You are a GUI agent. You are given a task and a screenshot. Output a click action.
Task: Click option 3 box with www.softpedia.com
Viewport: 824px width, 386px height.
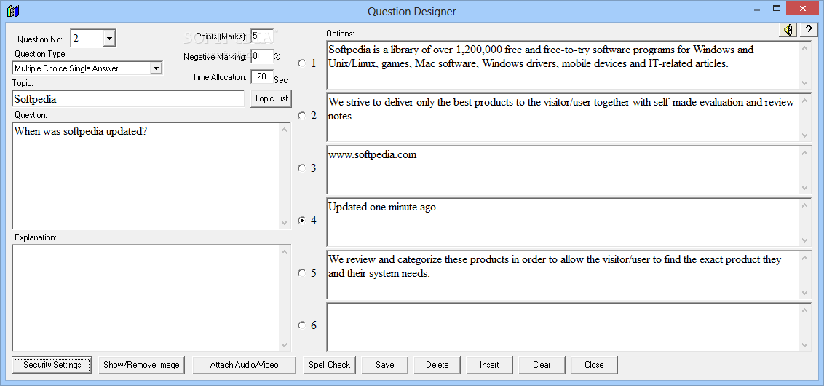(x=563, y=170)
